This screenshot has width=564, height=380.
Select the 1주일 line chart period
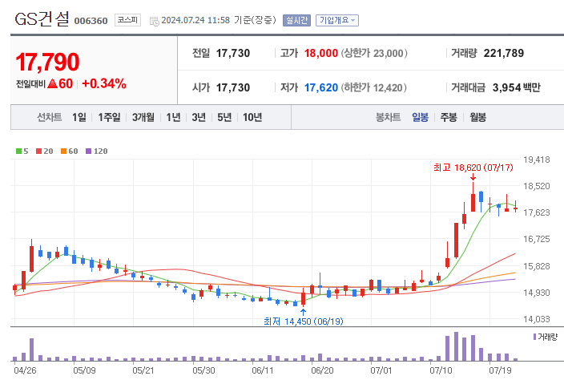coord(109,117)
